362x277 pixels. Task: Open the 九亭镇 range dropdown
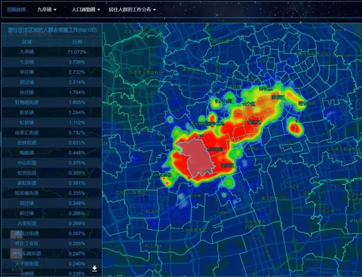[47, 10]
